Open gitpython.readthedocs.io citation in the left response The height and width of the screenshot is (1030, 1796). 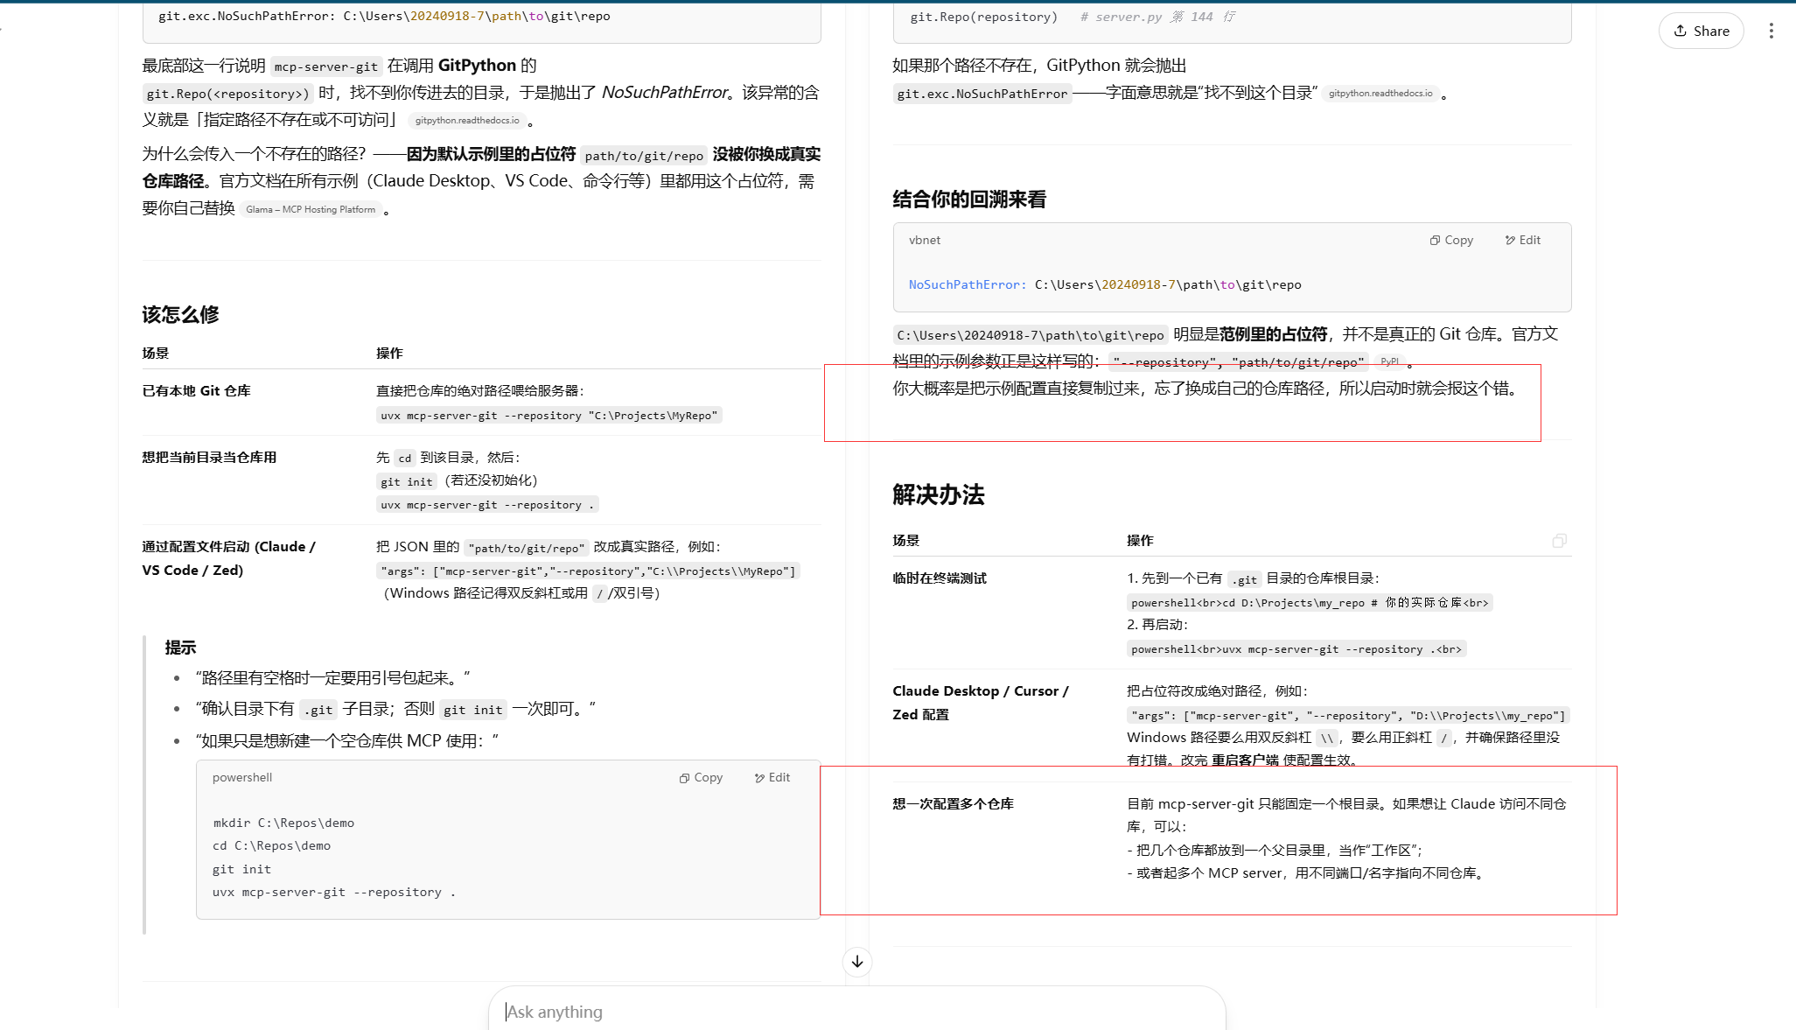(x=467, y=121)
